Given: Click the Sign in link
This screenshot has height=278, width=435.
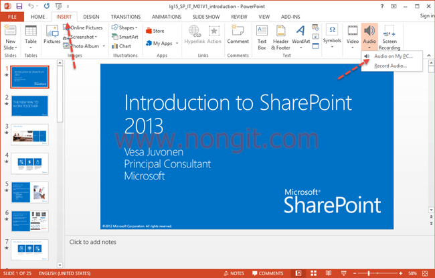Looking at the screenshot, I should 427,15.
